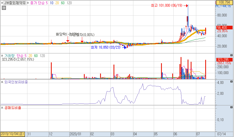Click the 29.95% change rate value
234x137 pixels.
[x=222, y=31]
